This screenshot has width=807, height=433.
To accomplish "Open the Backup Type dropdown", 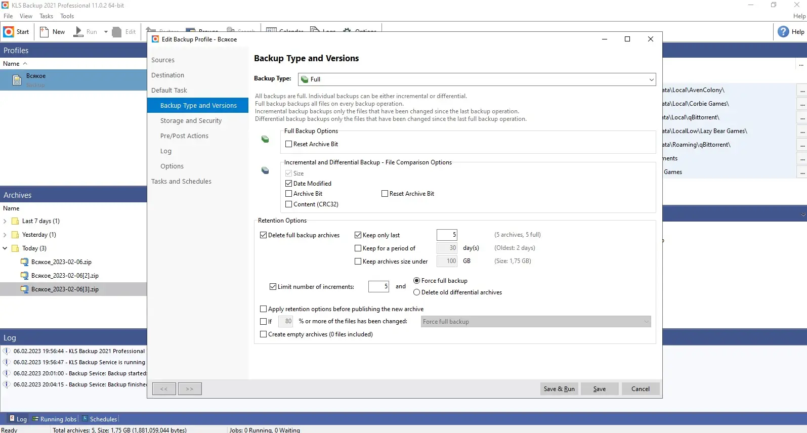I will (477, 79).
